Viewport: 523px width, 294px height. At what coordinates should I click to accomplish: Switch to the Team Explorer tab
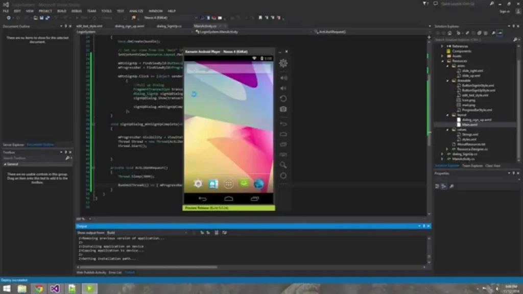[x=472, y=165]
